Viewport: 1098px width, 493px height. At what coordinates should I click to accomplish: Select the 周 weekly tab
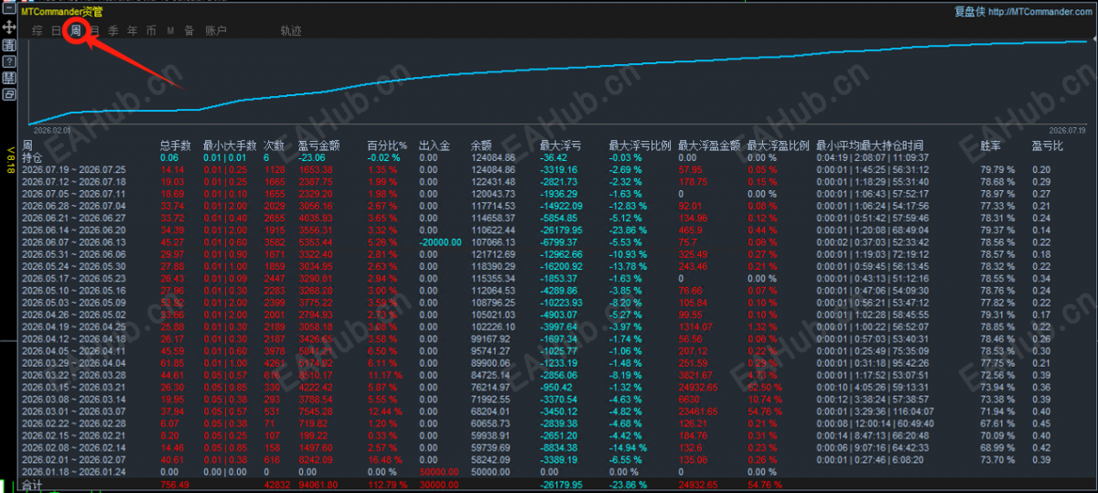[76, 31]
